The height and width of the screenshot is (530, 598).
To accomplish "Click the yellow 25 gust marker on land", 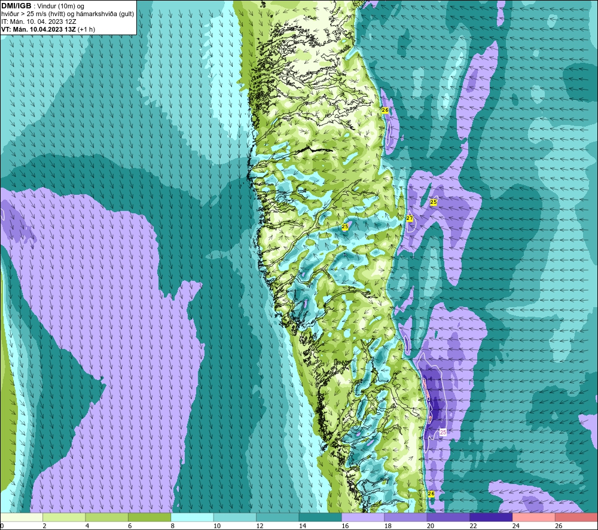I will (x=345, y=226).
